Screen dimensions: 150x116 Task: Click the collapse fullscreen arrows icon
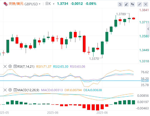(x=140, y=4)
